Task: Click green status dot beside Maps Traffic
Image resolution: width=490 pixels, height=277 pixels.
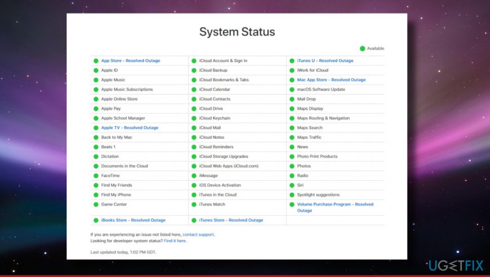Action: 292,137
